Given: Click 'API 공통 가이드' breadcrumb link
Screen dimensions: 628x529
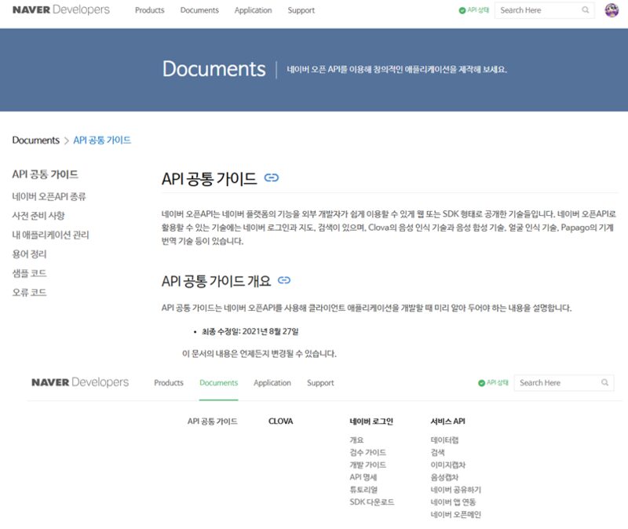Looking at the screenshot, I should coord(102,140).
